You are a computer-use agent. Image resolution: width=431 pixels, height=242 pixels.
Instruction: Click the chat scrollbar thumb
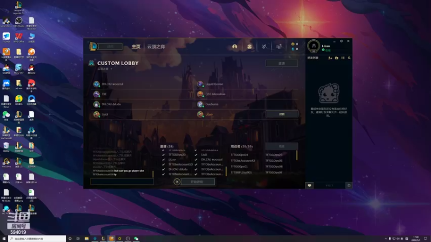(153, 174)
